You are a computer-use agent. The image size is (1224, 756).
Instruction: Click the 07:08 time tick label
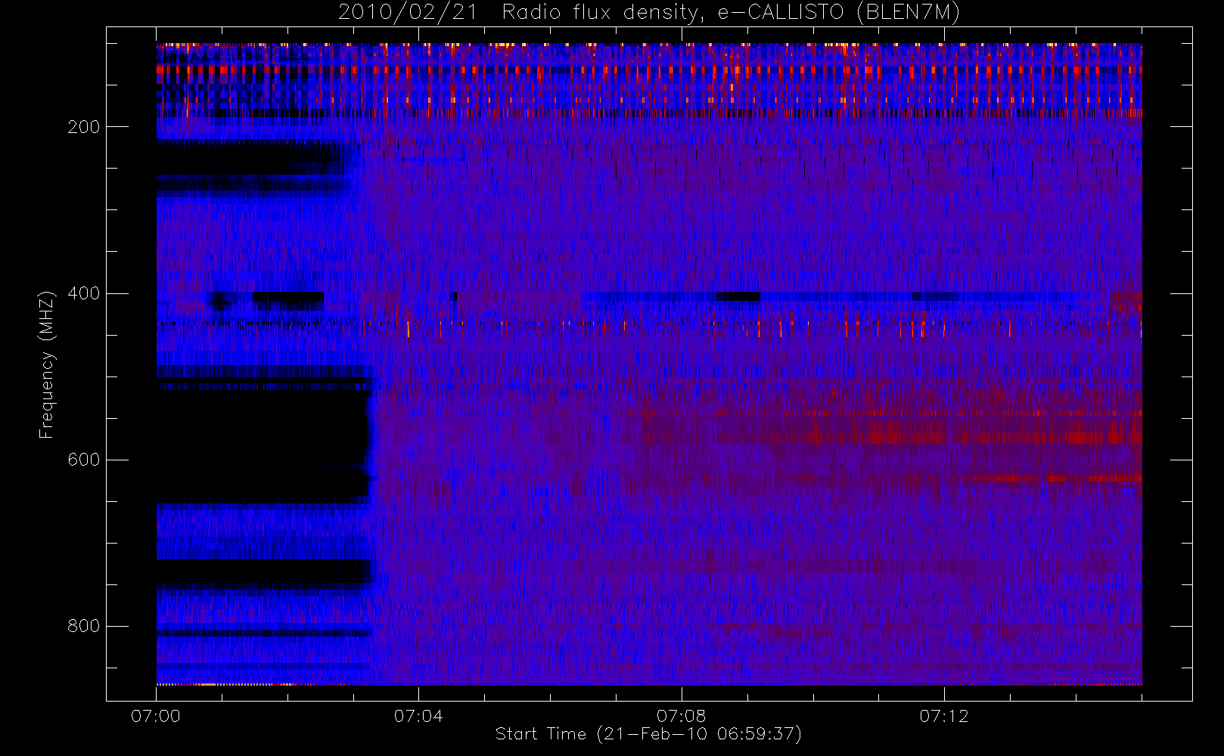pos(681,716)
